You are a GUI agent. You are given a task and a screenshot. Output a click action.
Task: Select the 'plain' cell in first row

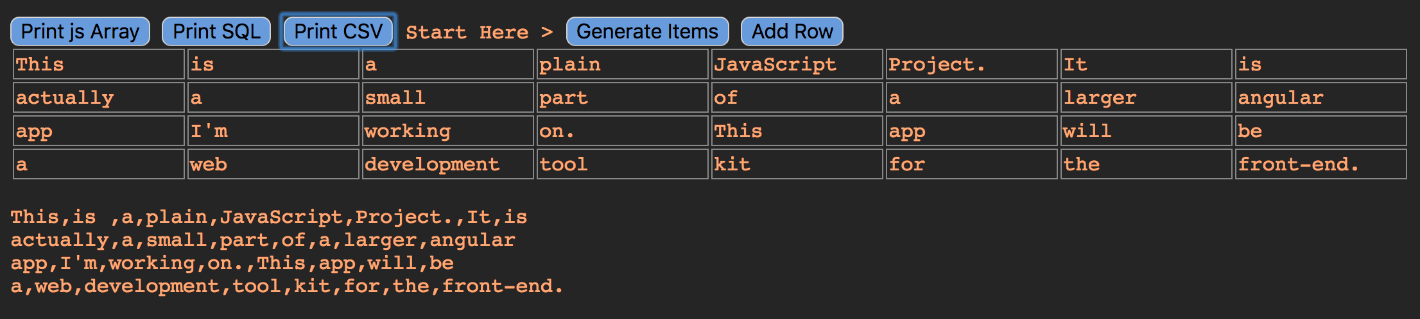[623, 64]
